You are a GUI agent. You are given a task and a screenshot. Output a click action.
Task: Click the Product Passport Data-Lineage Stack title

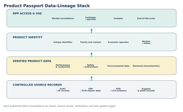click(47, 6)
